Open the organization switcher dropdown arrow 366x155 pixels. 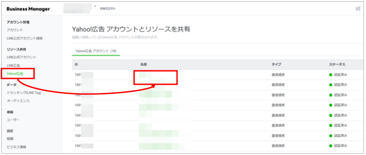coord(95,6)
